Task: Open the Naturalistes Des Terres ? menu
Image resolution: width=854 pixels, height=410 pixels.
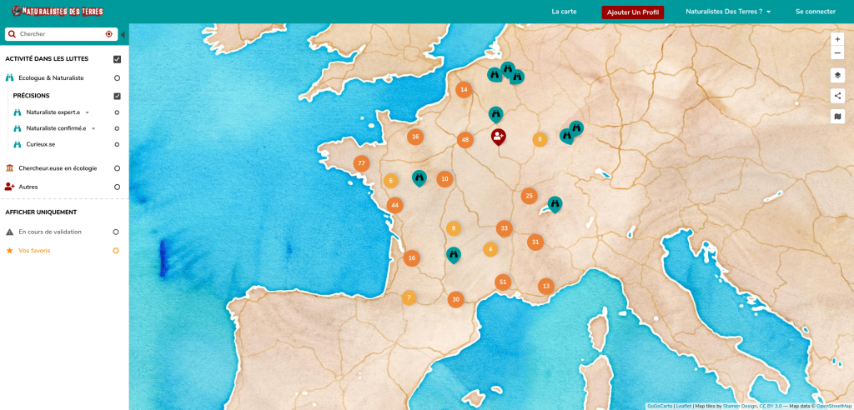Action: coord(727,12)
